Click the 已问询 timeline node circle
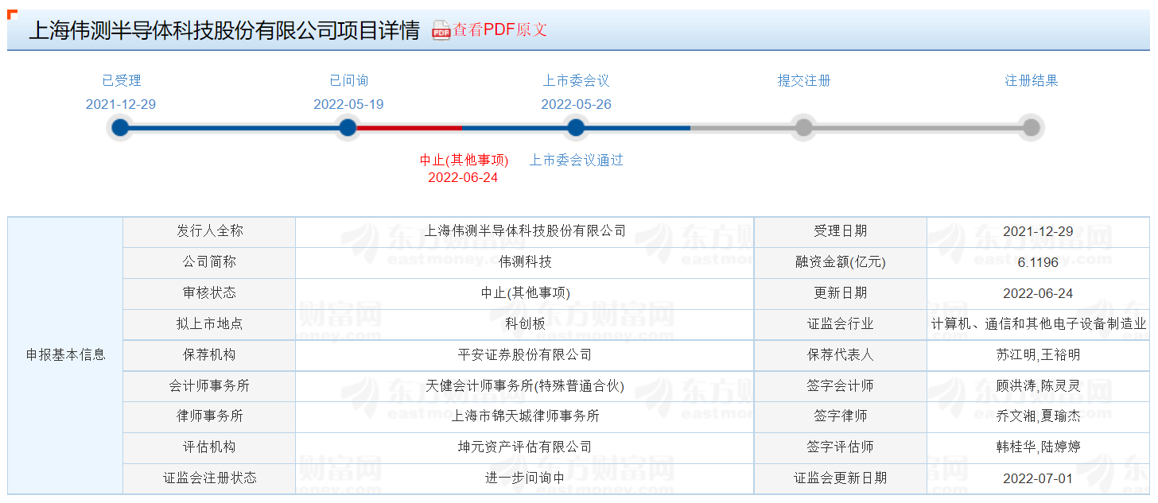Viewport: 1158px width, 503px height. [348, 127]
